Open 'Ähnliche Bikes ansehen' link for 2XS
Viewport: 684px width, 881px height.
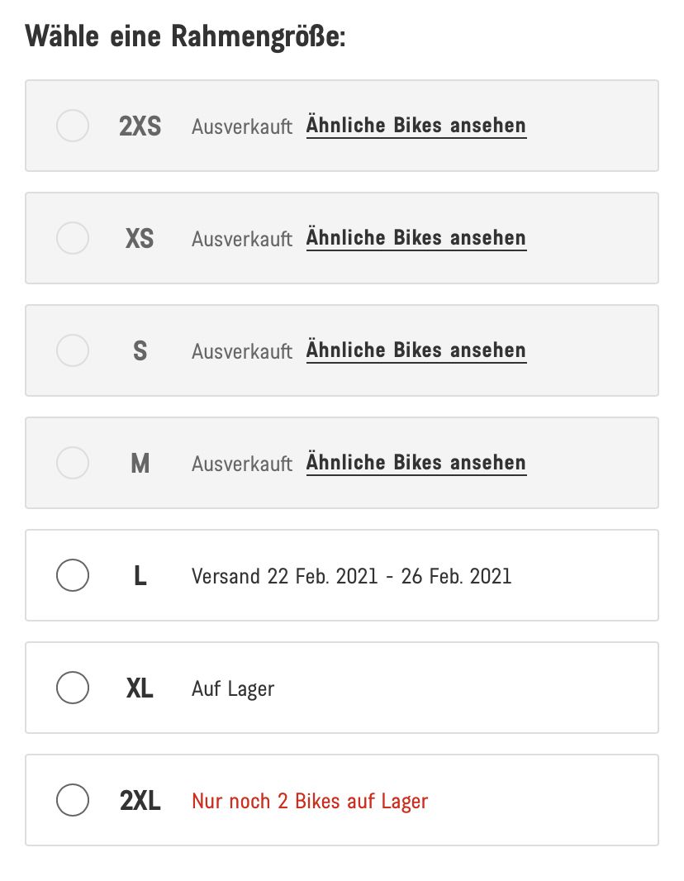(x=416, y=126)
